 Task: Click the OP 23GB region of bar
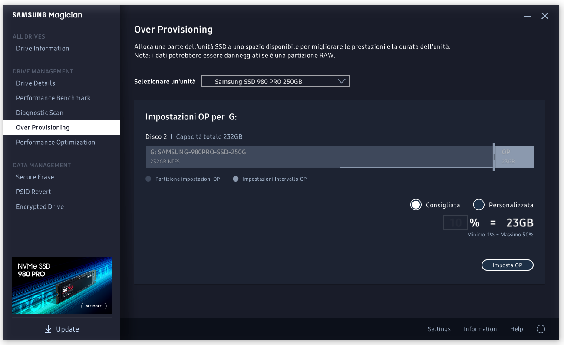515,157
